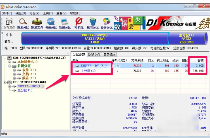The image size is (210, 138).
Task: Click the 保存更改 (Save Changes) toolbar icon
Action: pos(9,23)
